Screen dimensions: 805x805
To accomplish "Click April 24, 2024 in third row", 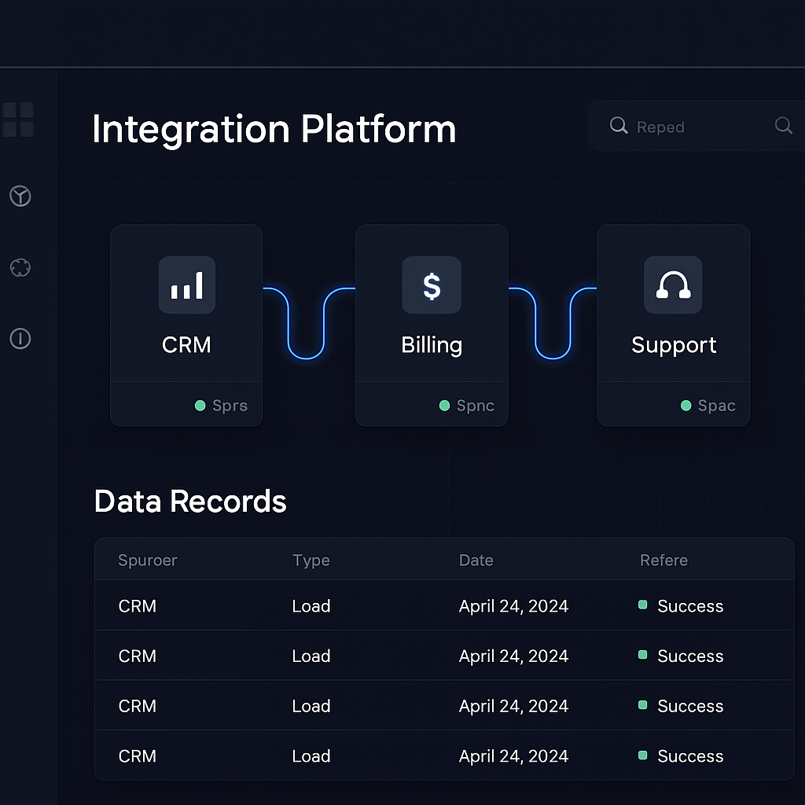I will pos(513,707).
